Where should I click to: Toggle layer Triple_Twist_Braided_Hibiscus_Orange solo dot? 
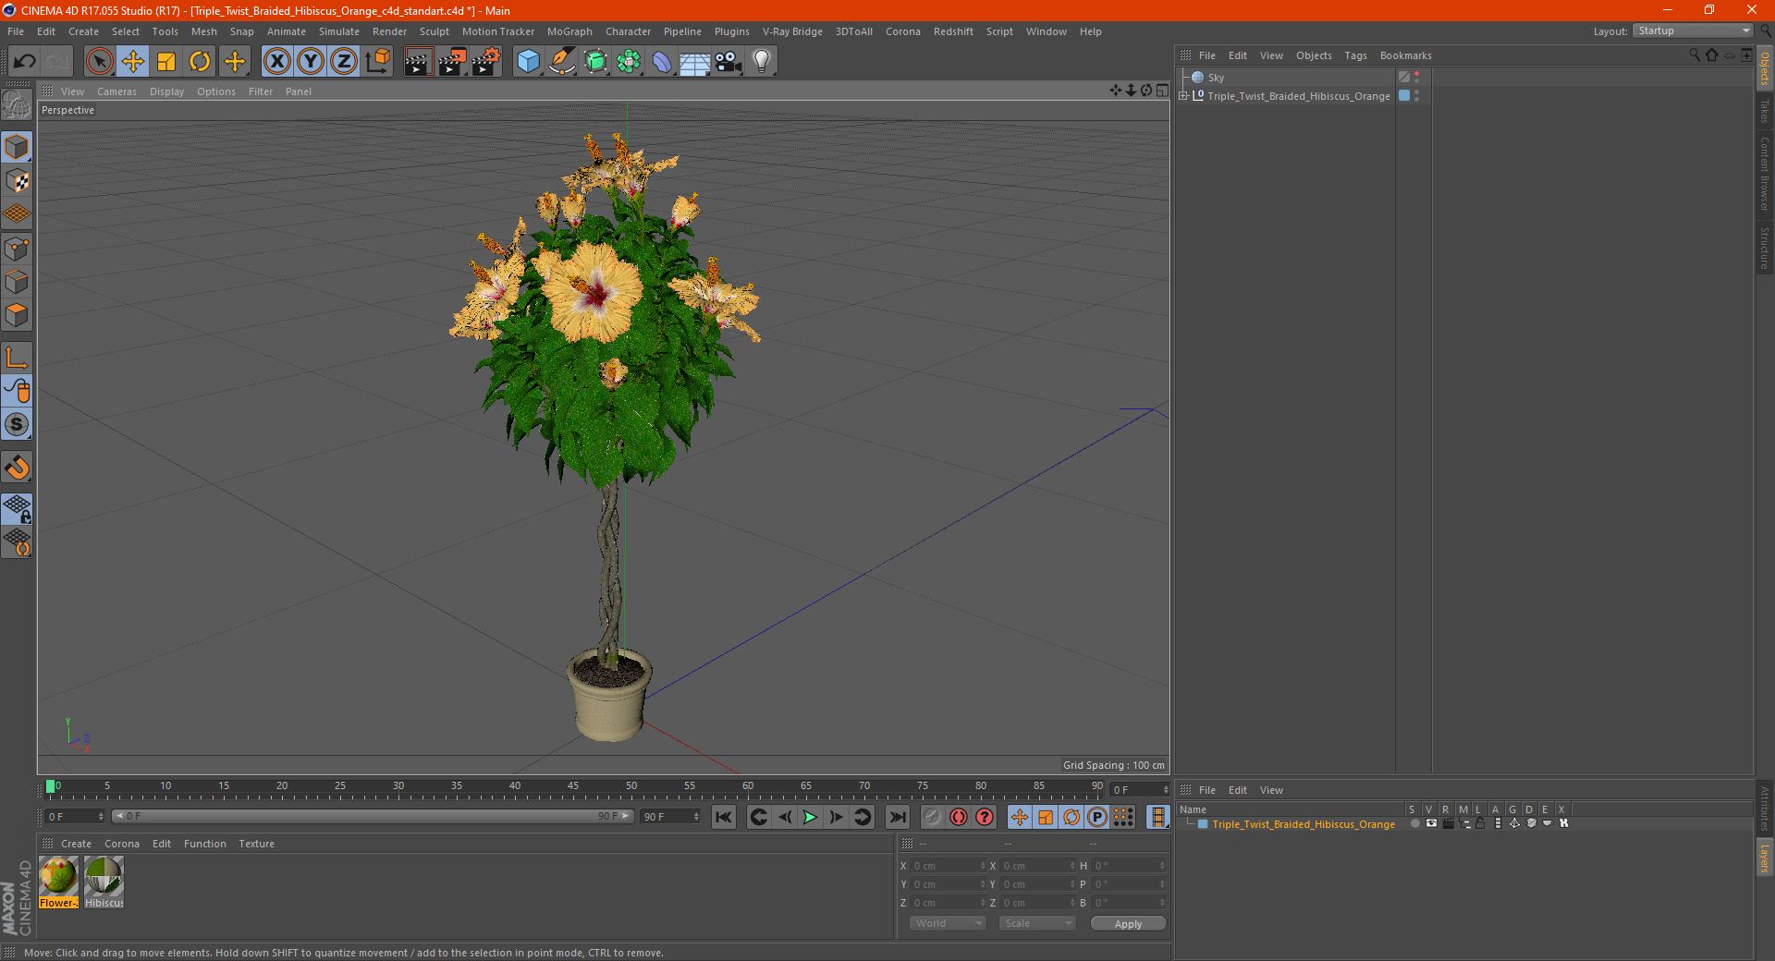(x=1414, y=823)
